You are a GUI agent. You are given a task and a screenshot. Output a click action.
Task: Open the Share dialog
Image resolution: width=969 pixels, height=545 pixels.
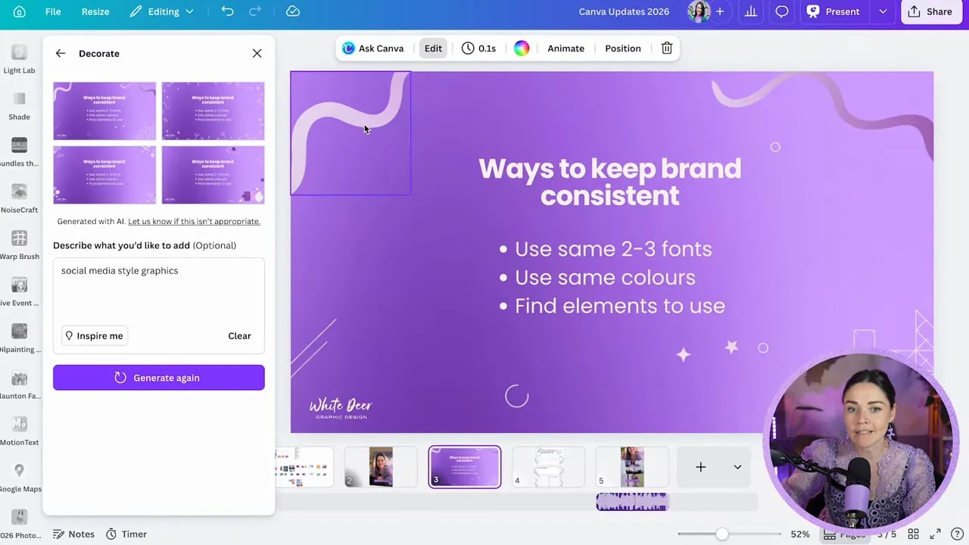point(931,11)
